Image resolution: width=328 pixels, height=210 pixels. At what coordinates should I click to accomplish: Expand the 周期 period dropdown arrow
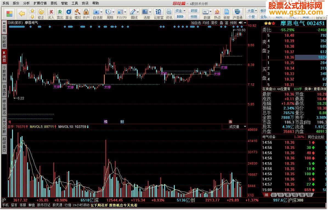click(x=113, y=12)
